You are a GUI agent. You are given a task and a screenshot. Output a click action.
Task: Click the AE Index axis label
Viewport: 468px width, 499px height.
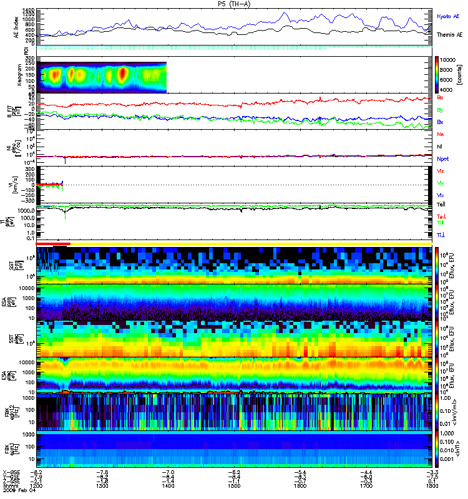tap(16, 27)
